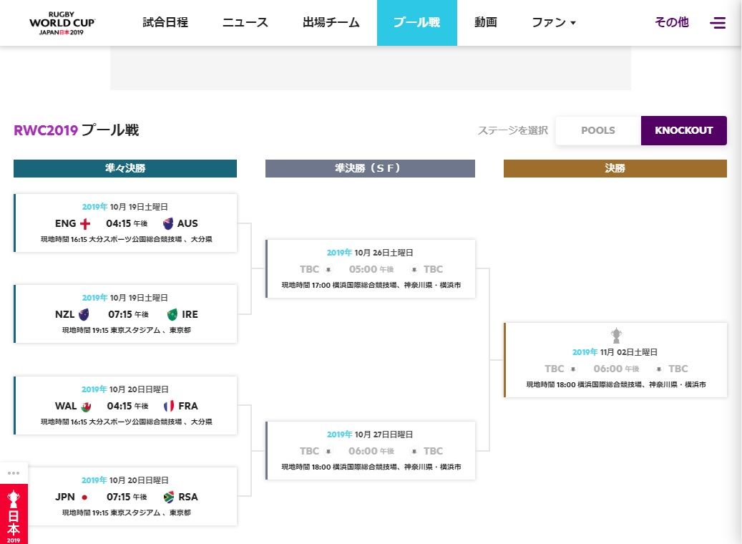Select the KNOCKOUT stage toggle

(x=683, y=130)
